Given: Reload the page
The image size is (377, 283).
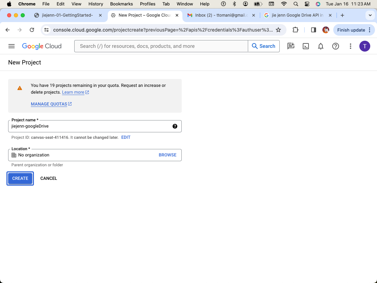Looking at the screenshot, I should [x=32, y=30].
